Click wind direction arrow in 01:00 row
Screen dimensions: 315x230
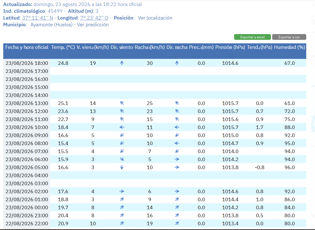[x=122, y=199]
